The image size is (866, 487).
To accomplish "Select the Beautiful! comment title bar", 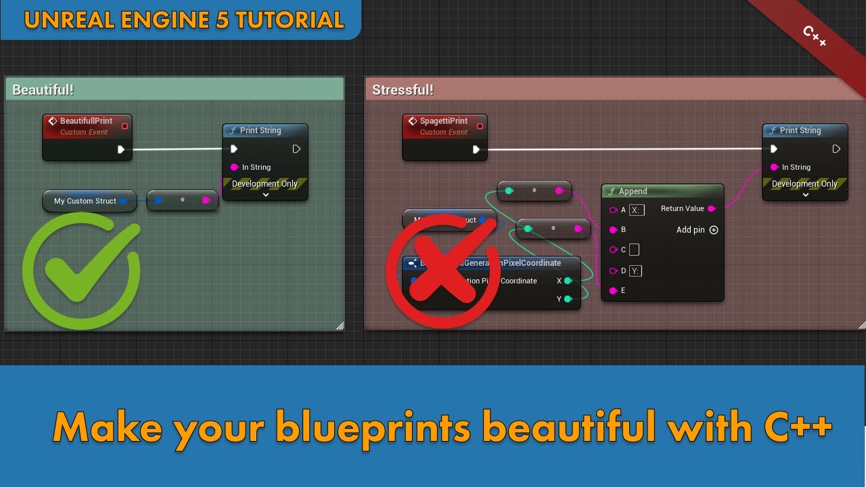I will coord(175,89).
